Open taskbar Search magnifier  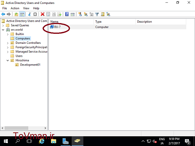coord(18,141)
